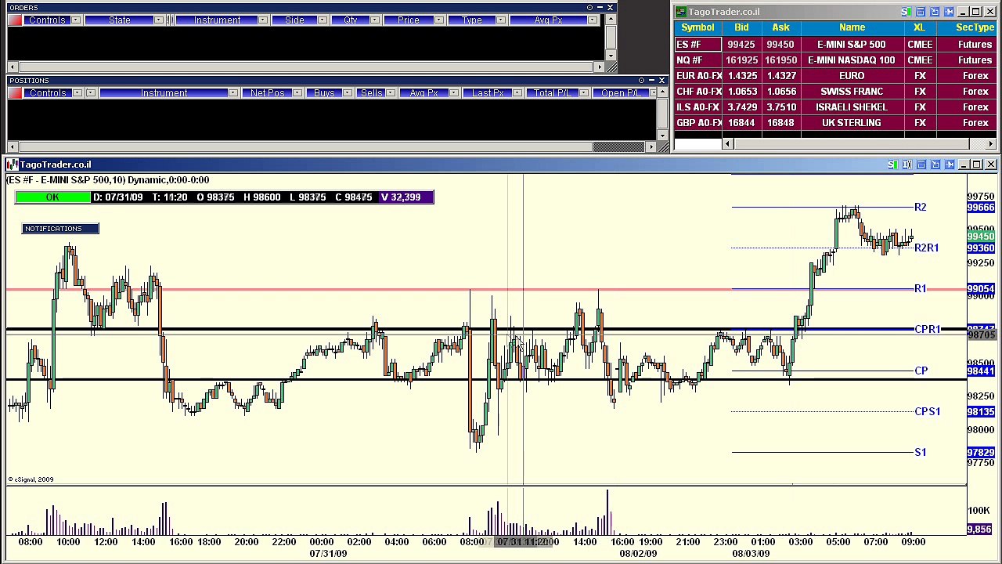Click the pin circle icon in the Positions panel header

(641, 81)
